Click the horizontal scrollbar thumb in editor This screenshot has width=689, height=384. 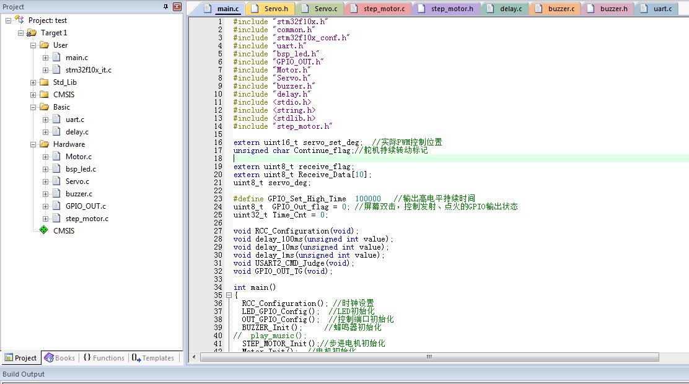coord(429,357)
